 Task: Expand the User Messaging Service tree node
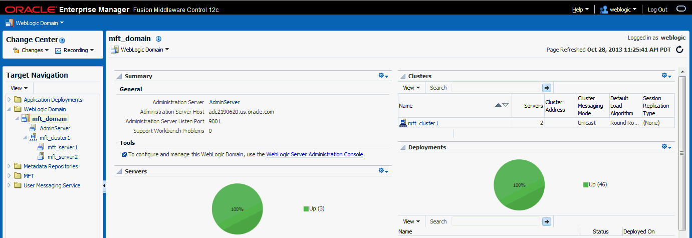tap(9, 185)
